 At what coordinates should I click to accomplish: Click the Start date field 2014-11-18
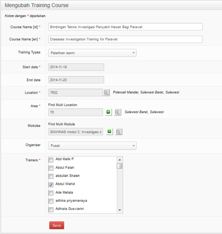76,67
